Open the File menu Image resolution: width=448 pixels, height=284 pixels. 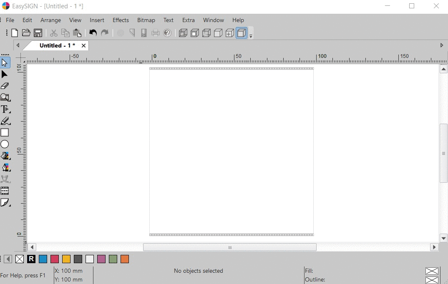click(x=10, y=20)
